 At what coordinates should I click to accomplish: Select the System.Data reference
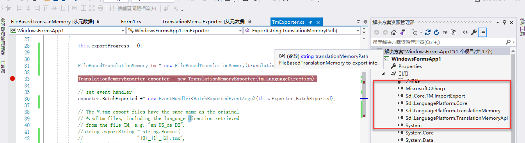pos(420,140)
